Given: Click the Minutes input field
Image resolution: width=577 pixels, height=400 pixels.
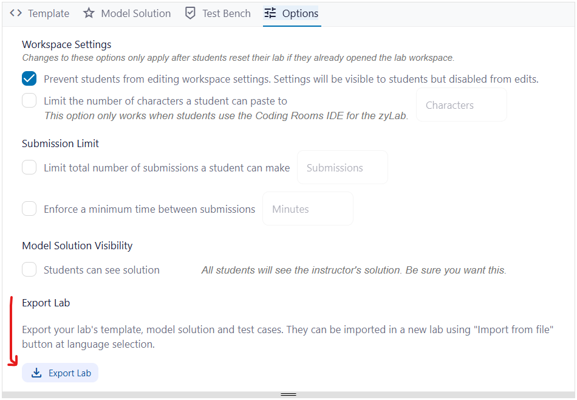Looking at the screenshot, I should pyautogui.click(x=307, y=209).
